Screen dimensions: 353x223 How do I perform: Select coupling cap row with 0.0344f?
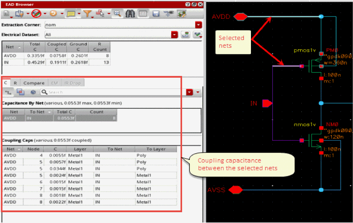[x=90, y=169]
